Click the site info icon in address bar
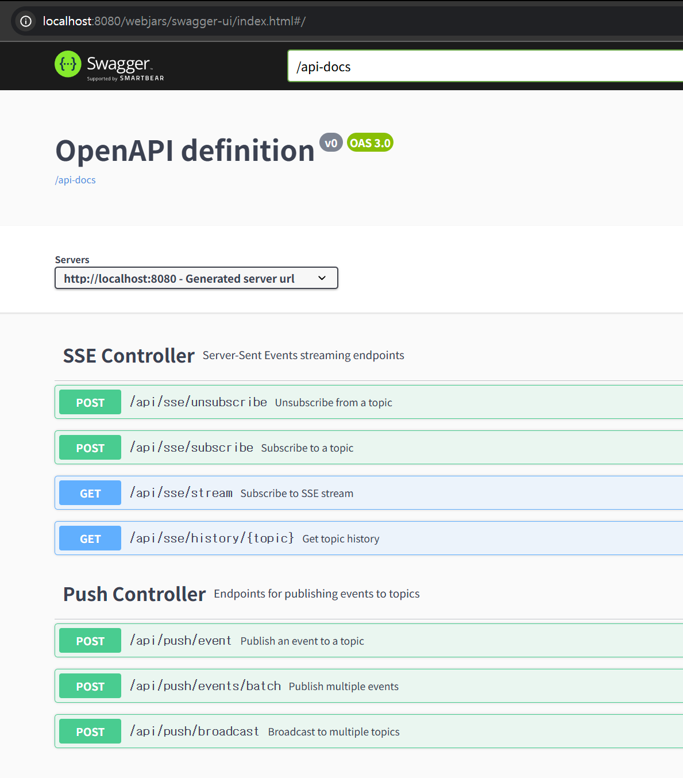The width and height of the screenshot is (683, 778). 26,21
